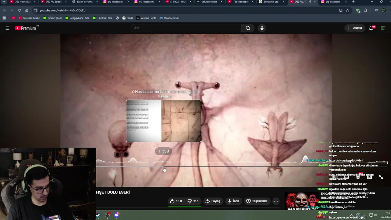This screenshot has width=391, height=220.
Task: Dislike the video with thumbs down
Action: pos(193,201)
